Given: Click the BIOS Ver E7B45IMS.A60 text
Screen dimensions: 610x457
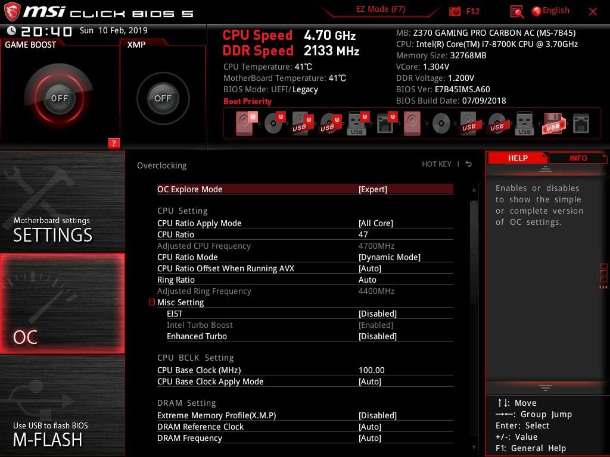Looking at the screenshot, I should 443,89.
